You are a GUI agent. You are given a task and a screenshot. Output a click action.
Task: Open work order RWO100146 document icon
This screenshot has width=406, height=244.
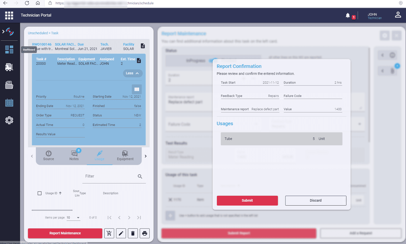pos(143,46)
